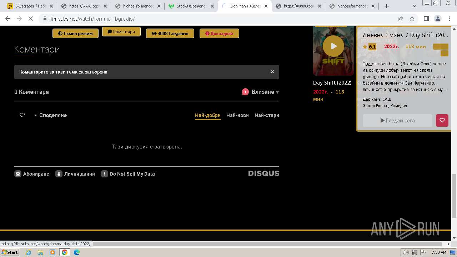This screenshot has height=257, width=457.
Task: Add Day Shift to favorites heart button
Action: tap(442, 121)
